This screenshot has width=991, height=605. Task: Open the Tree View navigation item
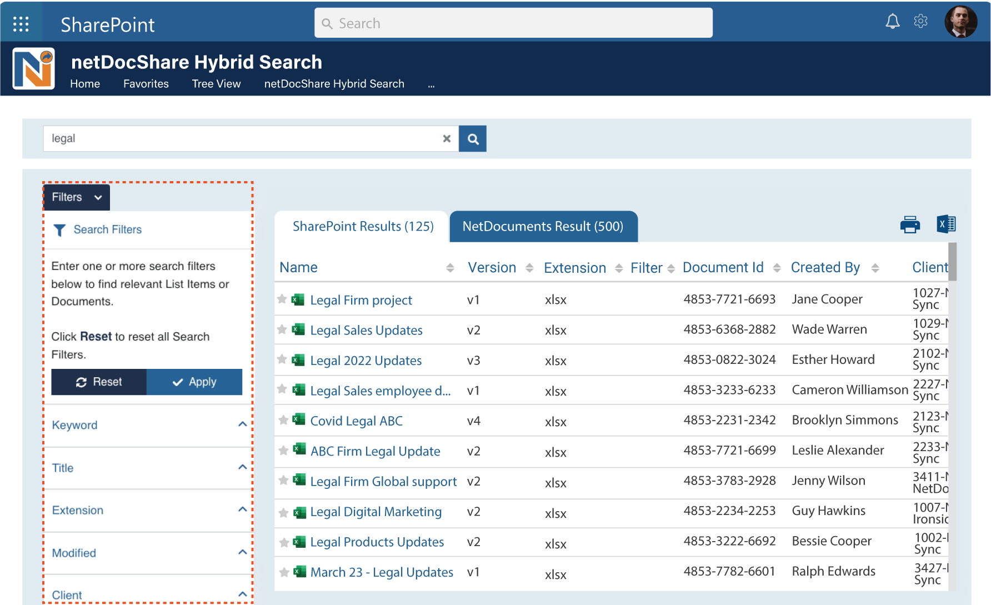(x=216, y=84)
